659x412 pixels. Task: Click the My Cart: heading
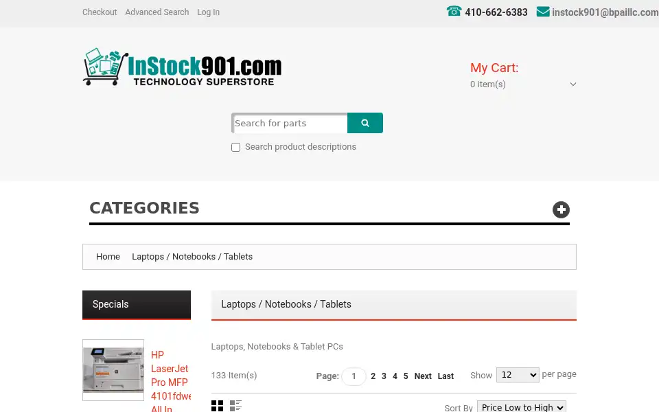click(x=494, y=68)
